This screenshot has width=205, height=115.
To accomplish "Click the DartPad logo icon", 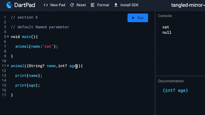I will pyautogui.click(x=9, y=5).
